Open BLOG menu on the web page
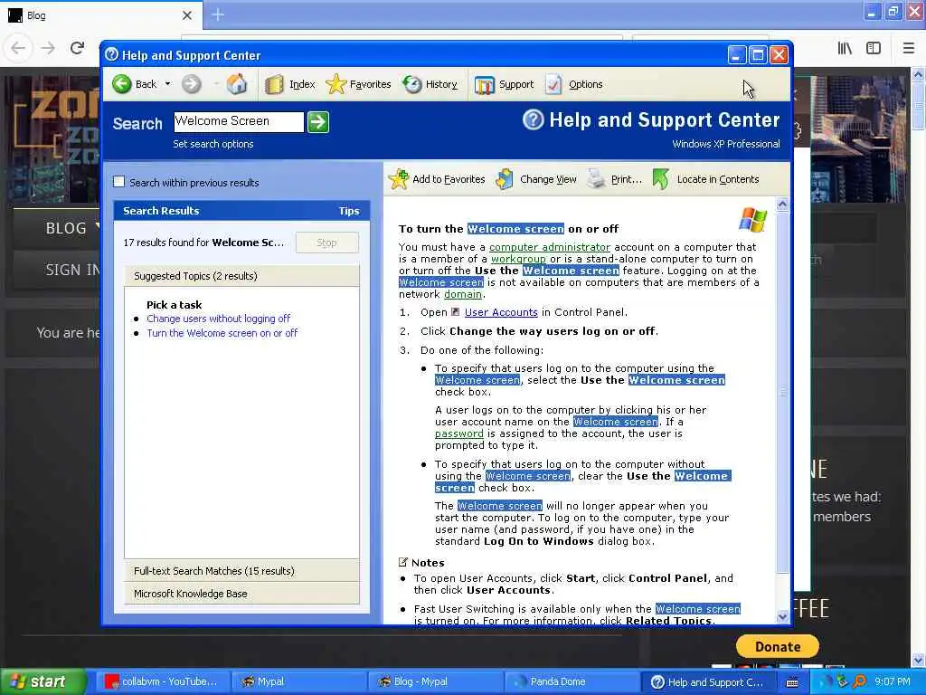This screenshot has height=695, width=926. pos(66,228)
